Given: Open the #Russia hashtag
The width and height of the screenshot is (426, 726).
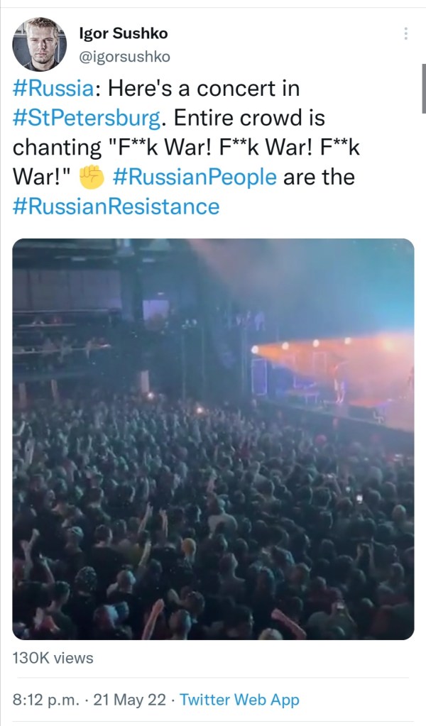Looking at the screenshot, I should [x=53, y=89].
